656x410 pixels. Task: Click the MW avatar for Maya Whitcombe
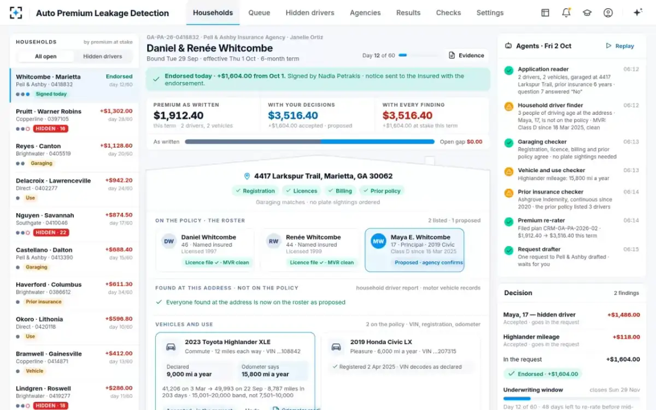378,241
